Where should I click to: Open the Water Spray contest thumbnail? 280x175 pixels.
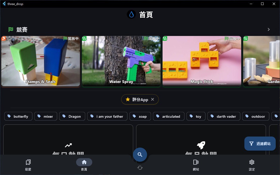click(x=121, y=61)
